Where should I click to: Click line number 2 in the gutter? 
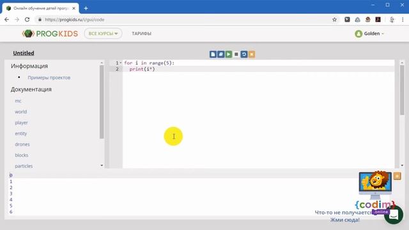click(x=117, y=69)
